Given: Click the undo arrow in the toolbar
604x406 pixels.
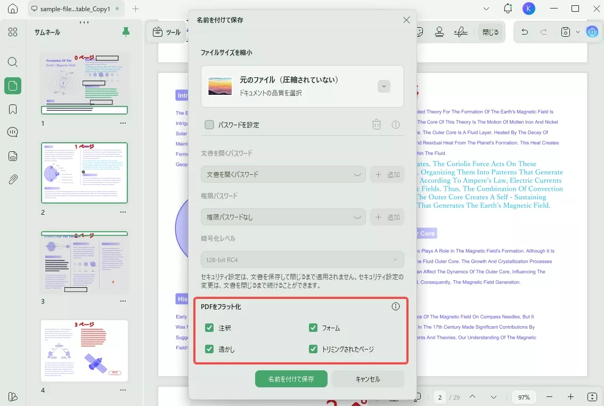Looking at the screenshot, I should pos(525,32).
